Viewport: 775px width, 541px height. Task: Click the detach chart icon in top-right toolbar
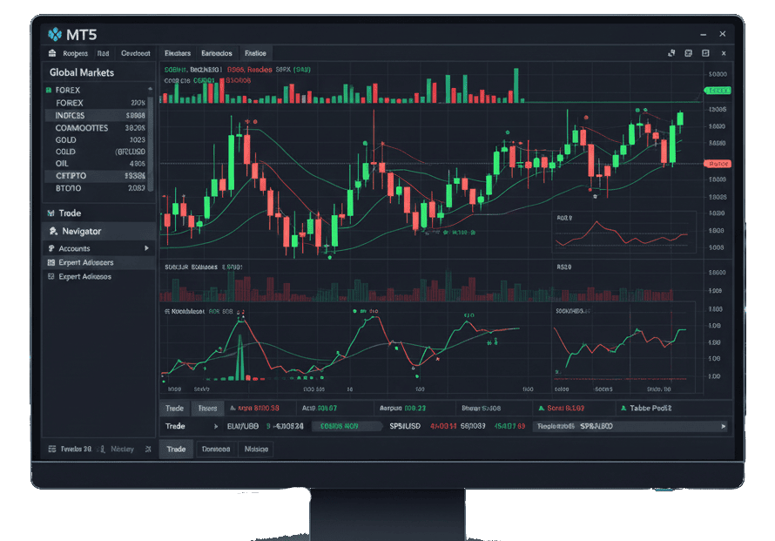point(671,53)
